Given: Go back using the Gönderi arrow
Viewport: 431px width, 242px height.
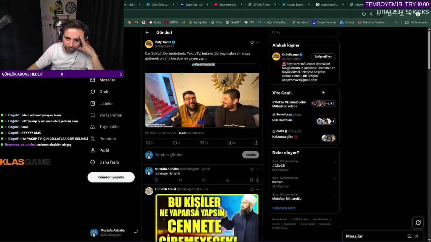Looking at the screenshot, I should pyautogui.click(x=147, y=33).
